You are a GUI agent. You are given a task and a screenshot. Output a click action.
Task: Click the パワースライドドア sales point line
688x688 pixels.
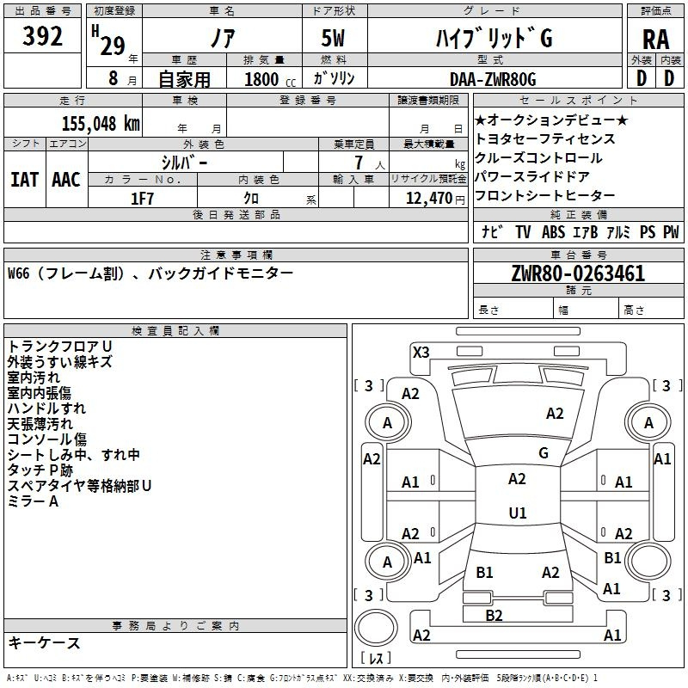click(x=531, y=177)
